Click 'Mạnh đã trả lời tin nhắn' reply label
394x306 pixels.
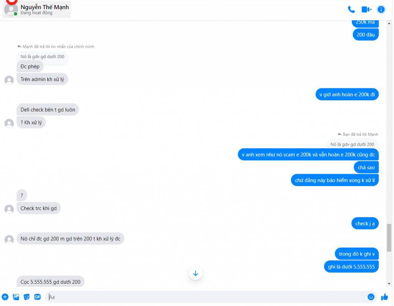click(56, 47)
